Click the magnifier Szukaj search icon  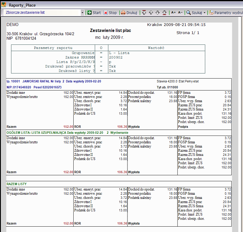click(x=189, y=13)
